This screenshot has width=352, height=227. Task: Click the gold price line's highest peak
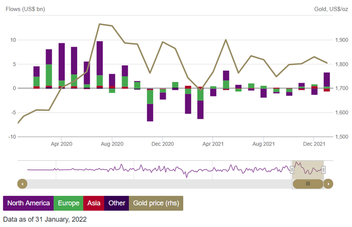coord(100,24)
